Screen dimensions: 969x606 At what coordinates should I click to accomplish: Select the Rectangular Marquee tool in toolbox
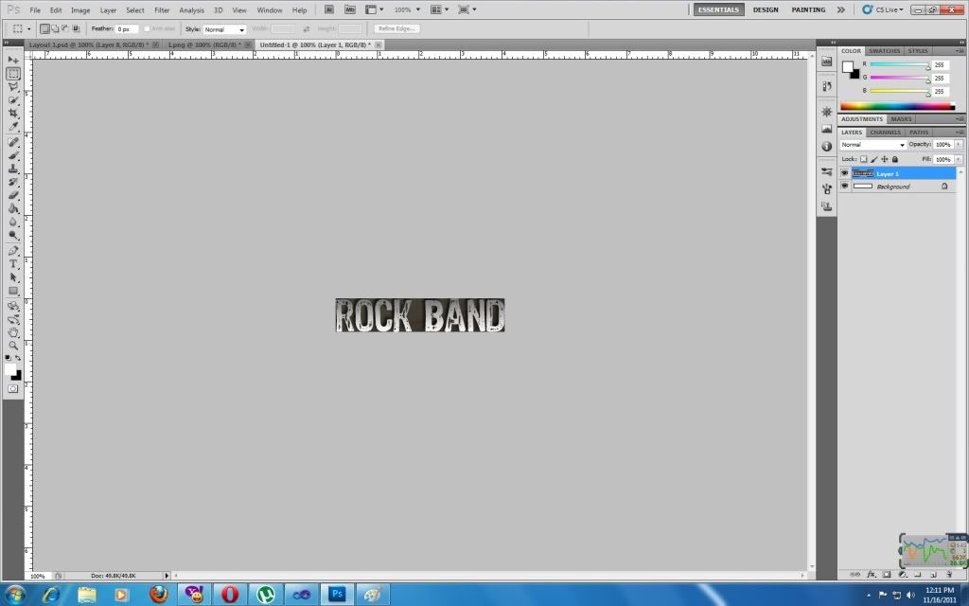coord(13,74)
